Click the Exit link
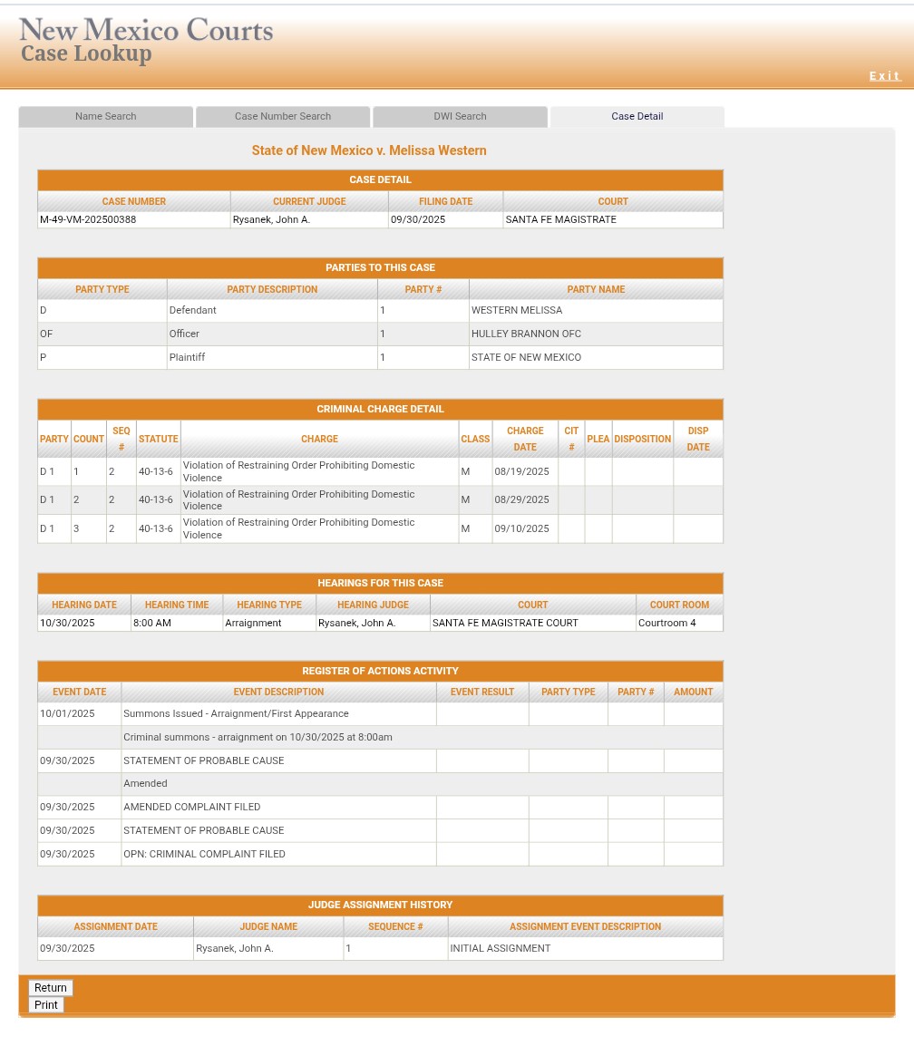Viewport: 914px width, 1046px height. click(x=884, y=76)
